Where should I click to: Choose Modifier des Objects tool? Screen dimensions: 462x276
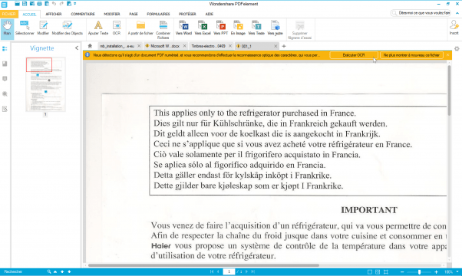pos(68,28)
